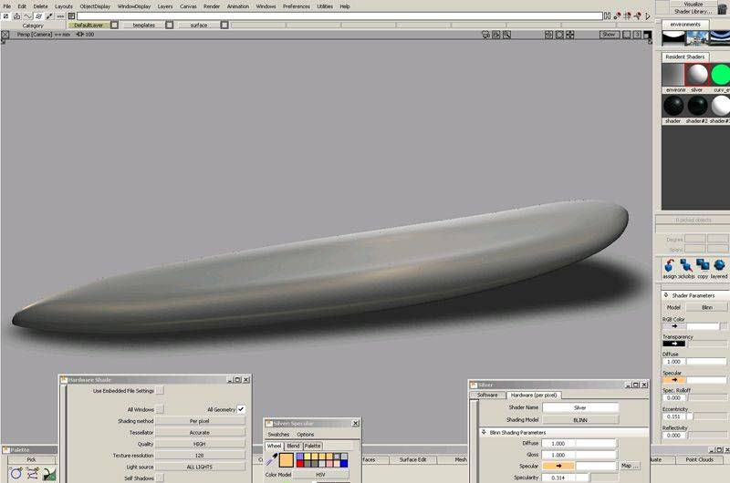Open the Render menu

pyautogui.click(x=212, y=6)
